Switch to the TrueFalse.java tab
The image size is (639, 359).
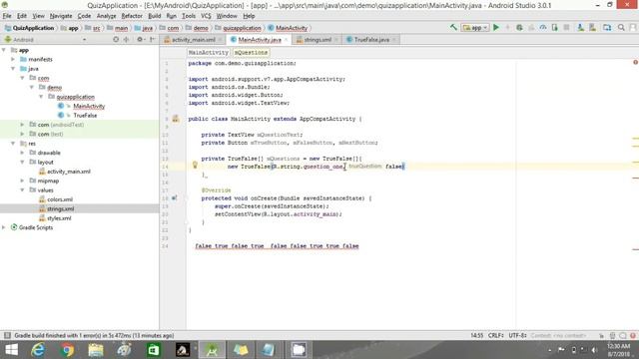[370, 40]
